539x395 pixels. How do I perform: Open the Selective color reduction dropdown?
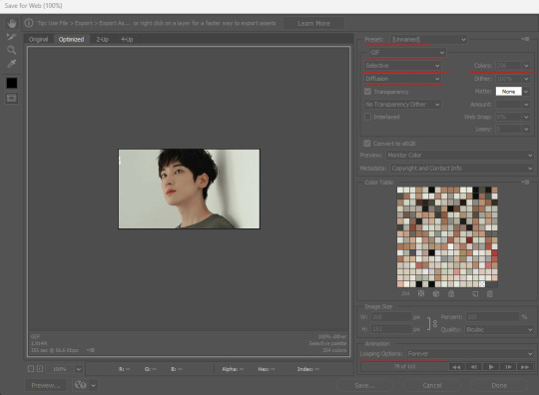click(x=402, y=66)
